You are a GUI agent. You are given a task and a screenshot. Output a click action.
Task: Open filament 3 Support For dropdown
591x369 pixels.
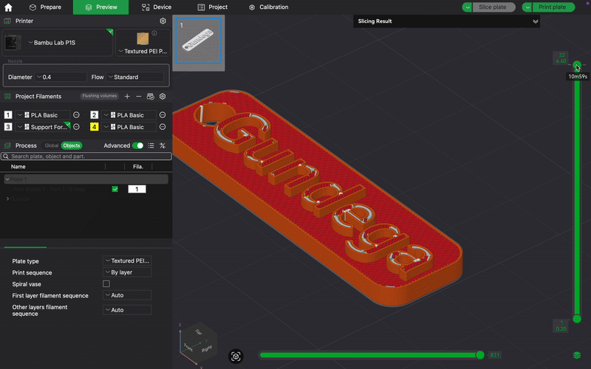[x=43, y=127]
